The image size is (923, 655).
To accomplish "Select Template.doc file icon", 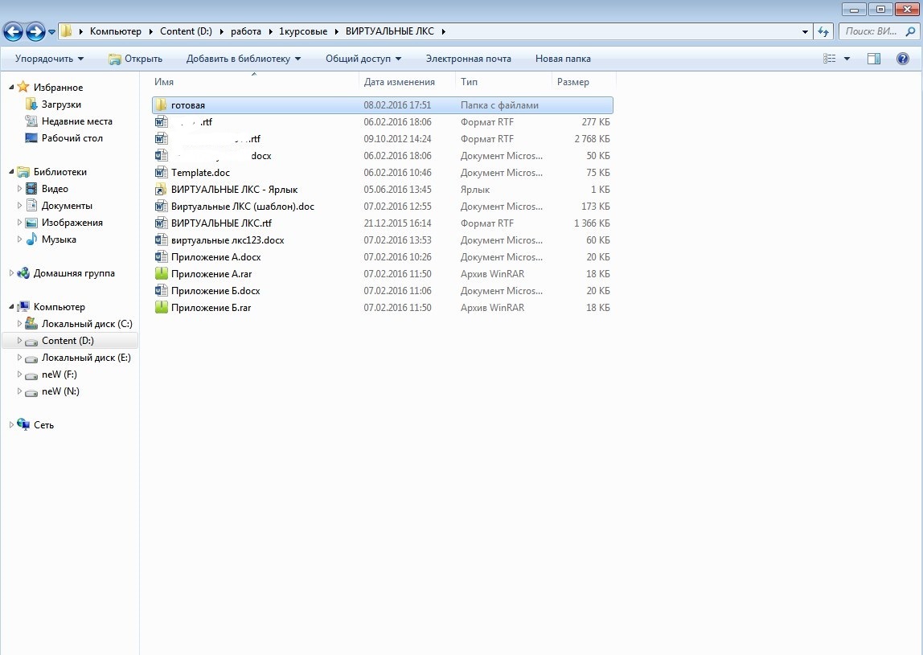I will [x=161, y=173].
